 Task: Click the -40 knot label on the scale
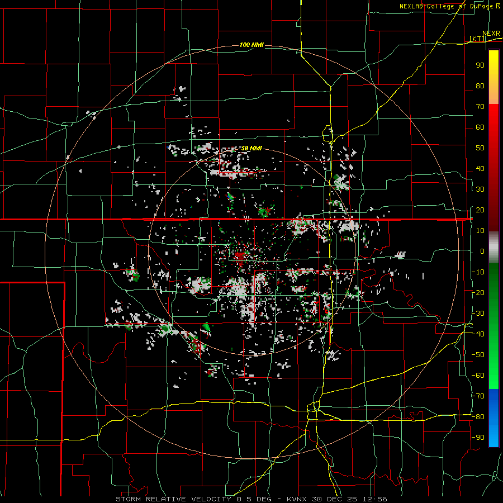(x=478, y=334)
